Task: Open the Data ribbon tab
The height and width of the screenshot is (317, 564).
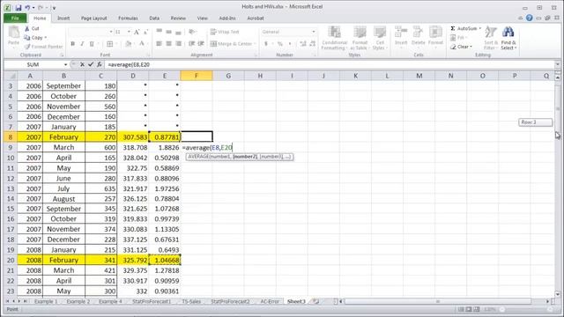Action: pos(154,18)
